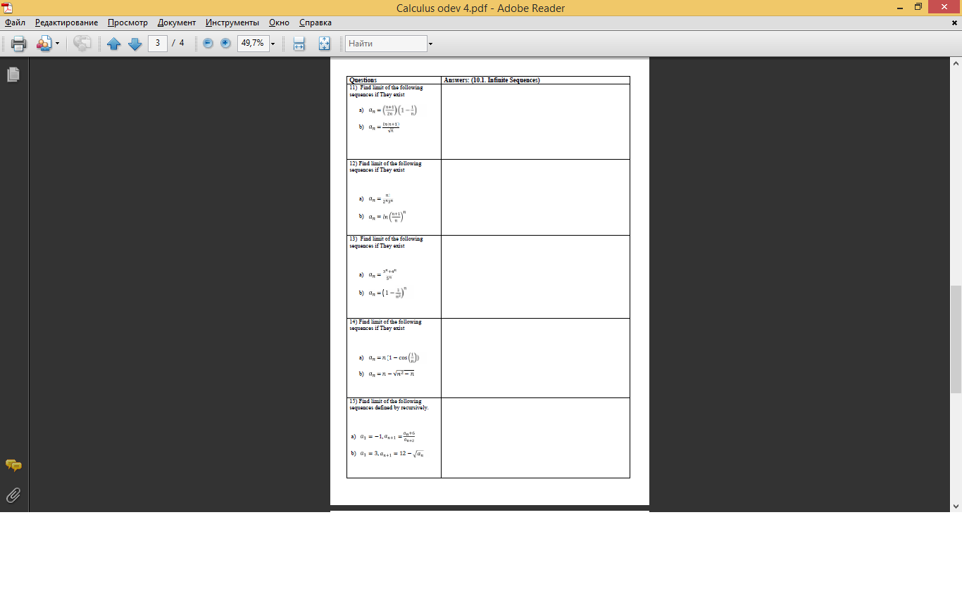Minimize the Adobe Reader window
The image size is (962, 605).
click(x=901, y=7)
